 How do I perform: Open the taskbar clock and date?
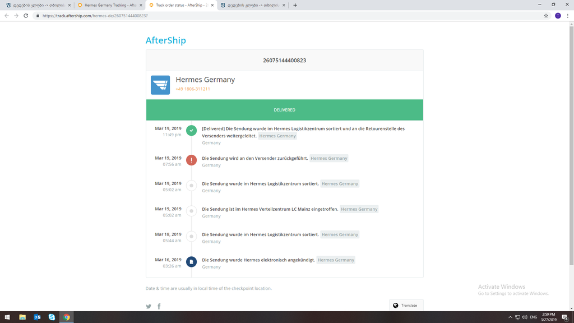click(549, 317)
